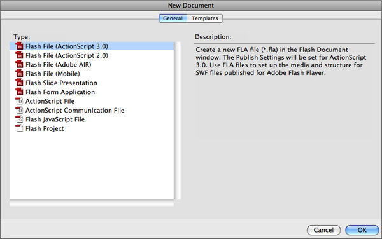Click the Type list vertical scrollbar

click(x=178, y=120)
